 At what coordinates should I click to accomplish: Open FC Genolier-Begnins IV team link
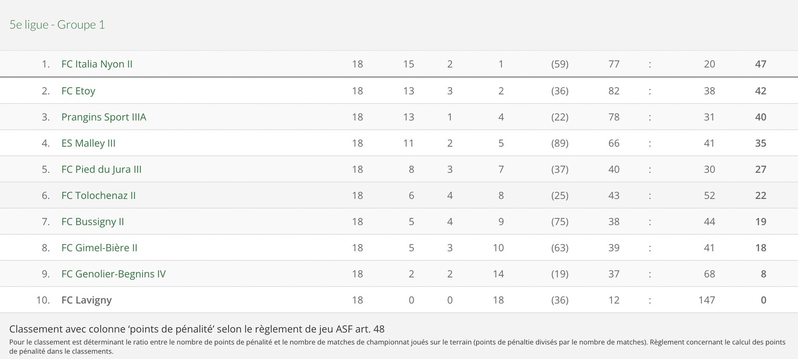(113, 274)
